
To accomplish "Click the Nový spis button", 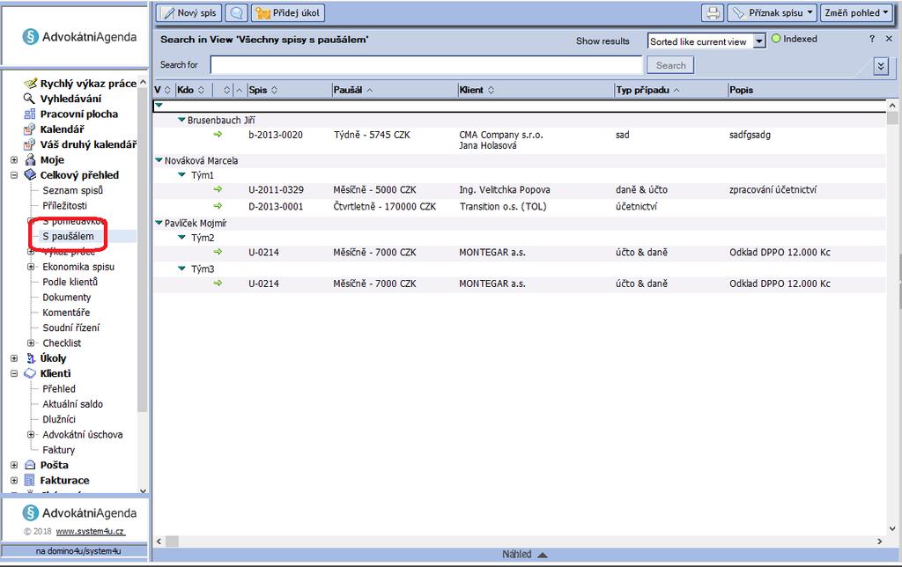I will pyautogui.click(x=189, y=12).
